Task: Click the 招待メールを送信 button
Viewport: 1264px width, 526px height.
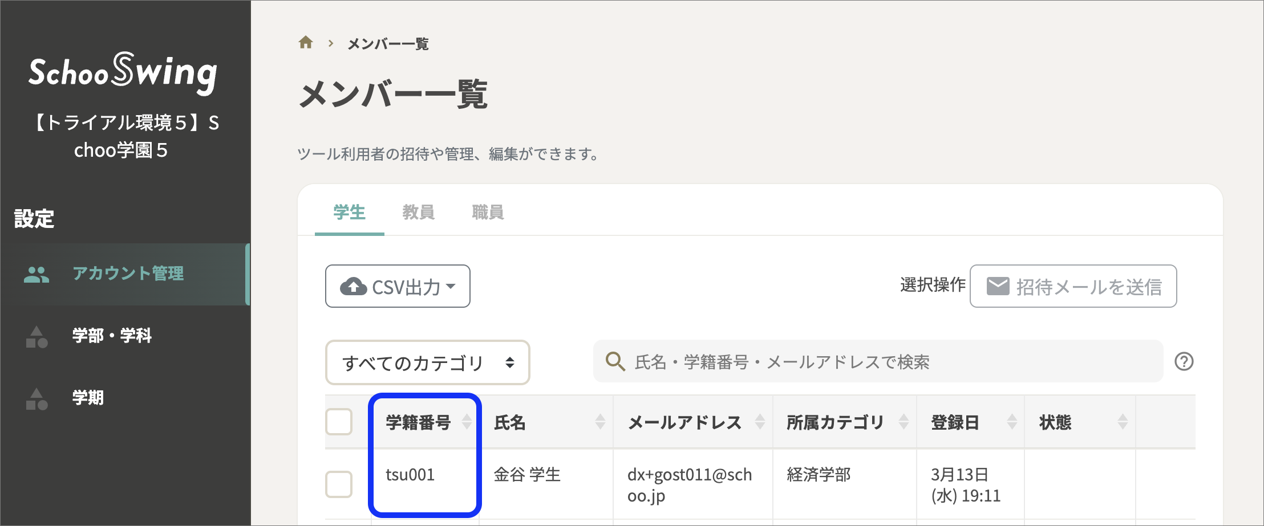Action: pyautogui.click(x=1073, y=286)
